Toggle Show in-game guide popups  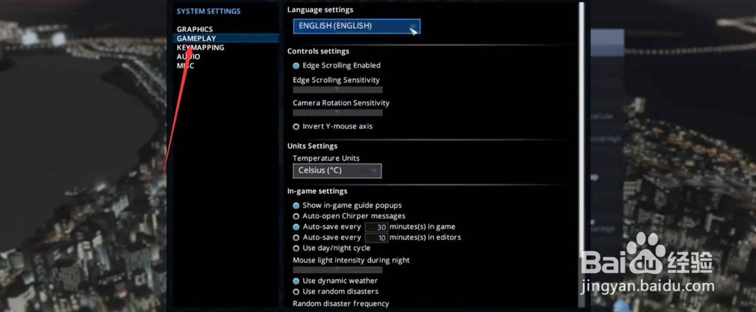click(296, 206)
